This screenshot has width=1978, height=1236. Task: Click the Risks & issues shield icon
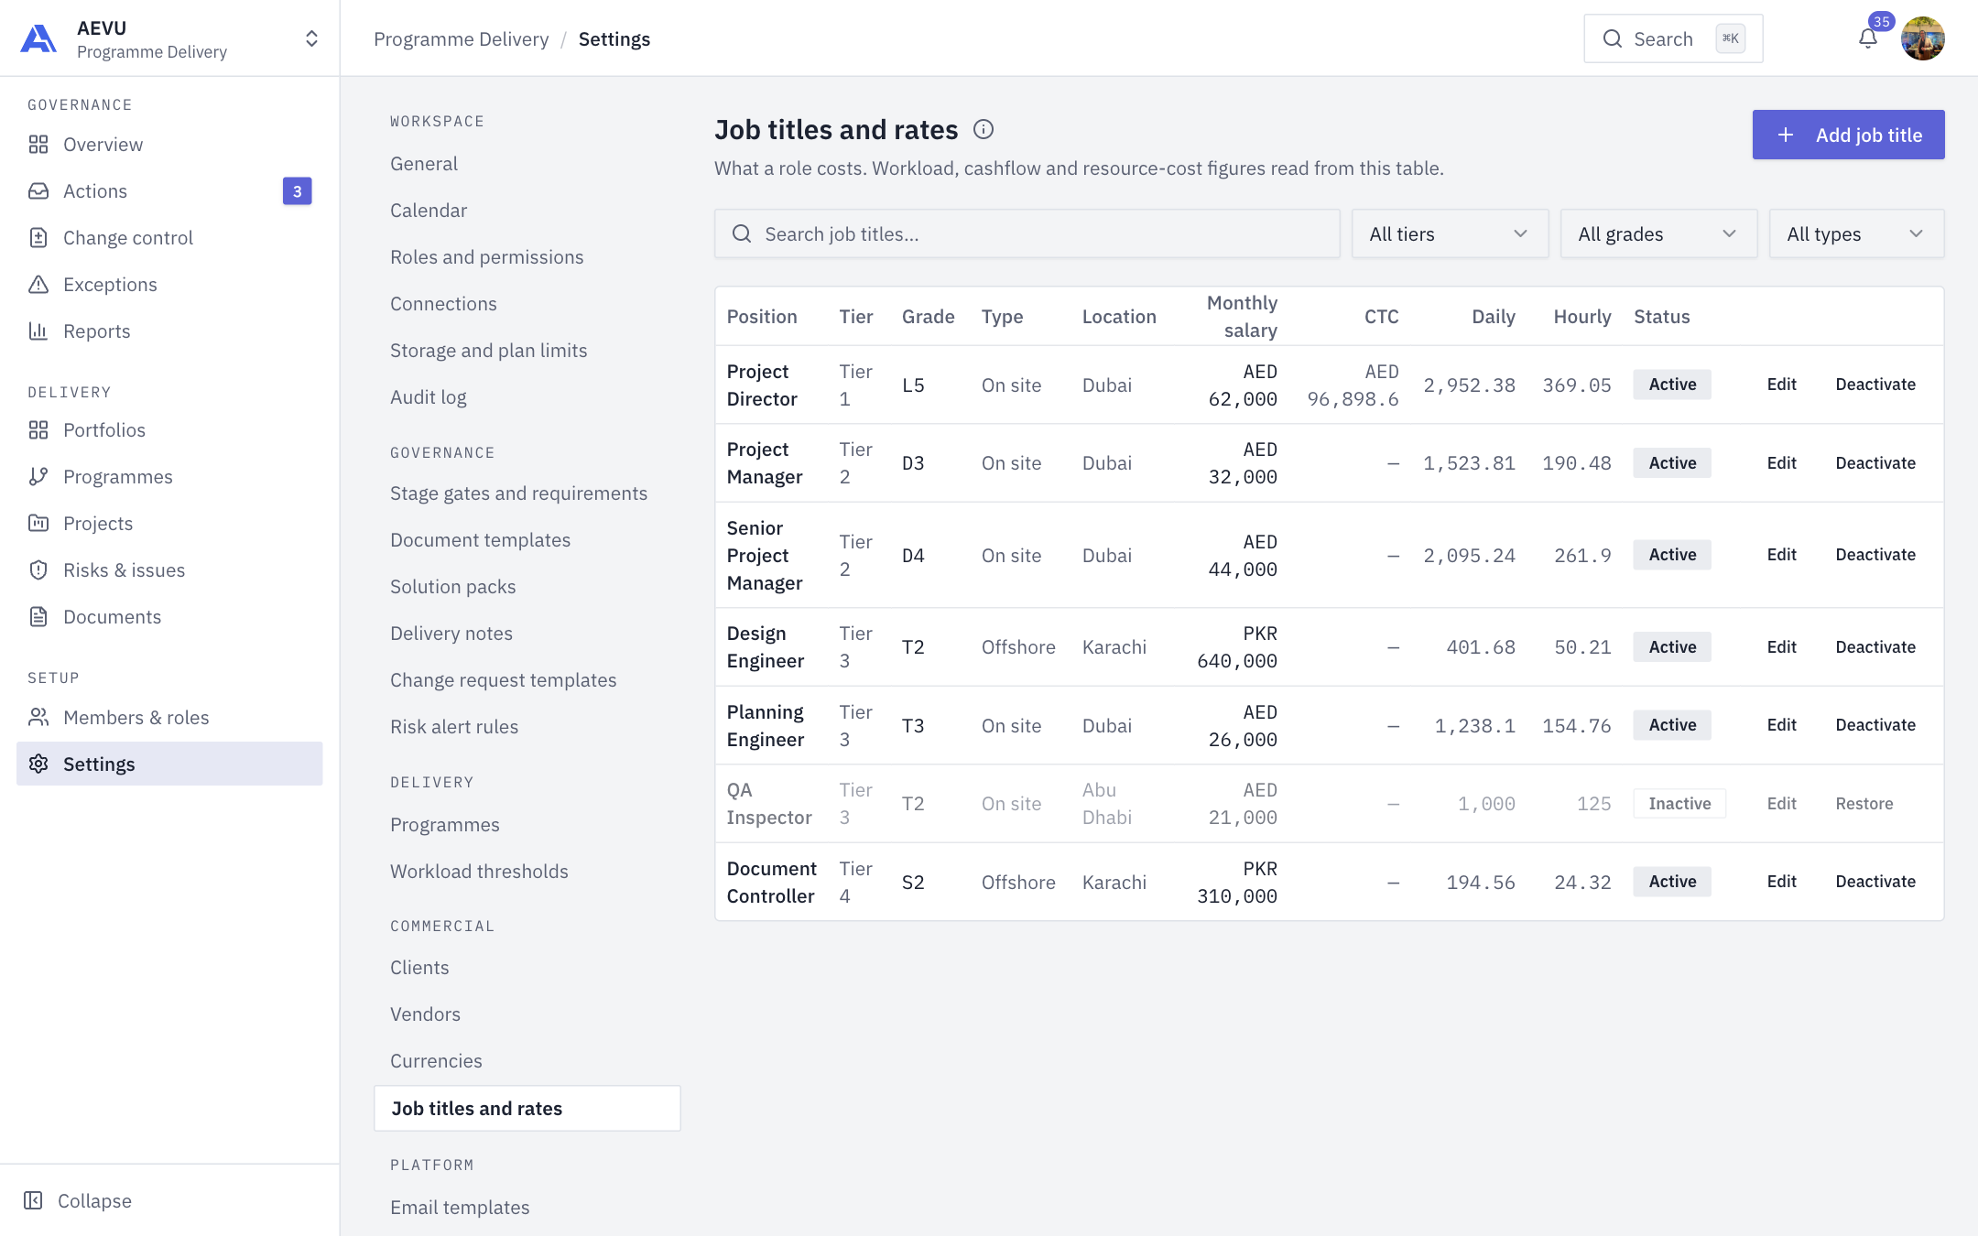coord(38,570)
